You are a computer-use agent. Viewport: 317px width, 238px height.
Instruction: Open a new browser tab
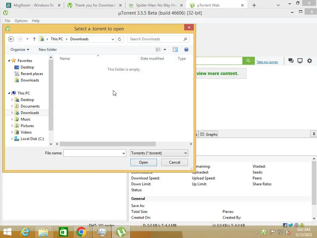tap(254, 5)
